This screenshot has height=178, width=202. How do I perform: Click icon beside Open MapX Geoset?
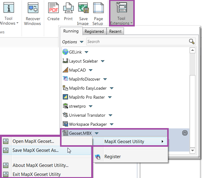[6, 141]
